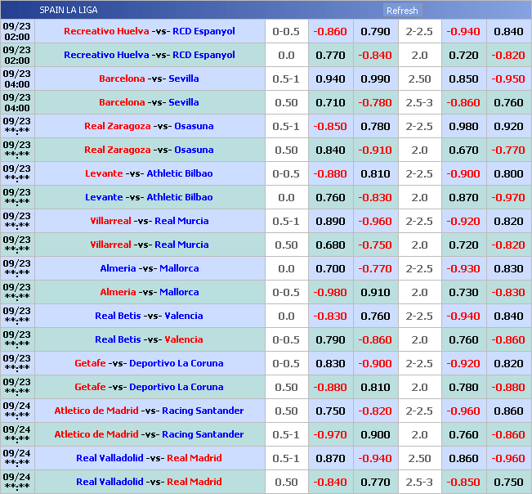Select the 0.940 odds for Barcelona vs Sevilla
The width and height of the screenshot is (532, 494).
[x=330, y=79]
